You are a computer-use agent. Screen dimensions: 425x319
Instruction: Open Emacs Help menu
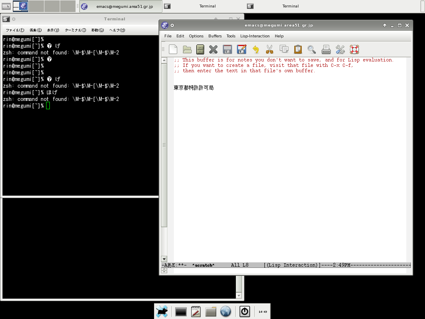[x=279, y=36]
